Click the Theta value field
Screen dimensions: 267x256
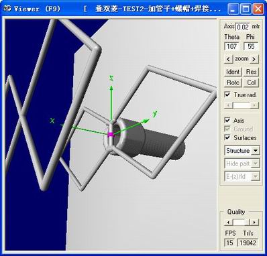[231, 46]
